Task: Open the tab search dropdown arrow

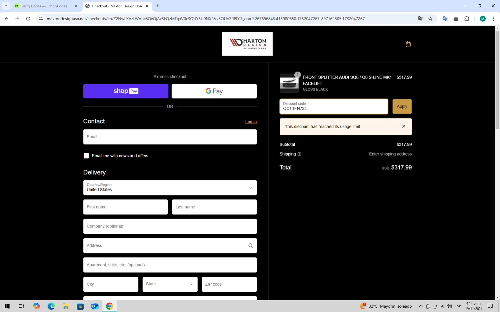Action: click(6, 6)
